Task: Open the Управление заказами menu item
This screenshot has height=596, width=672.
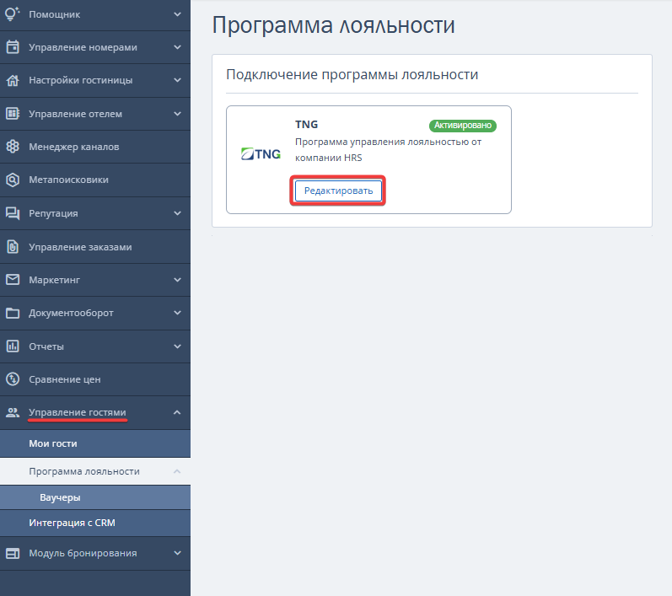Action: pos(95,247)
